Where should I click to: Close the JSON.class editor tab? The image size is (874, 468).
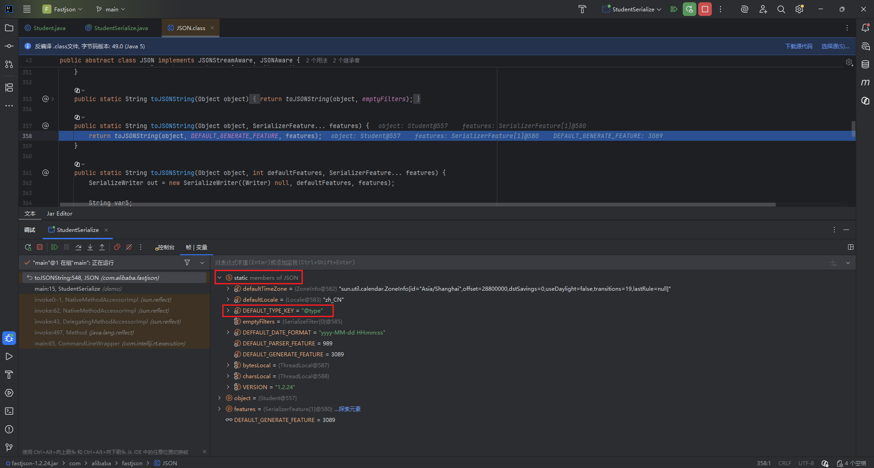click(x=212, y=28)
